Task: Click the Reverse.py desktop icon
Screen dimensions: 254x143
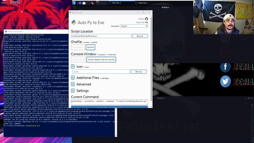Action: pos(5,2)
